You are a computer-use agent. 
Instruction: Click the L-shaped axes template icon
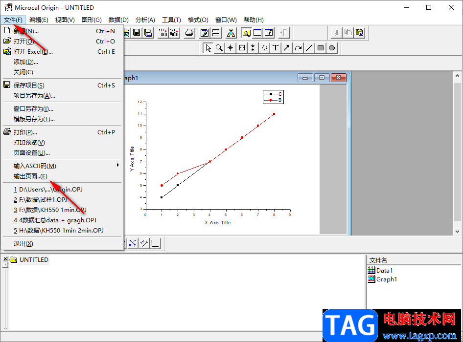(155, 243)
